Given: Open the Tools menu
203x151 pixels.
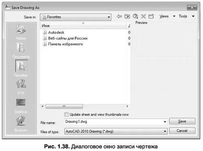Looking at the screenshot, I should coord(183,16).
